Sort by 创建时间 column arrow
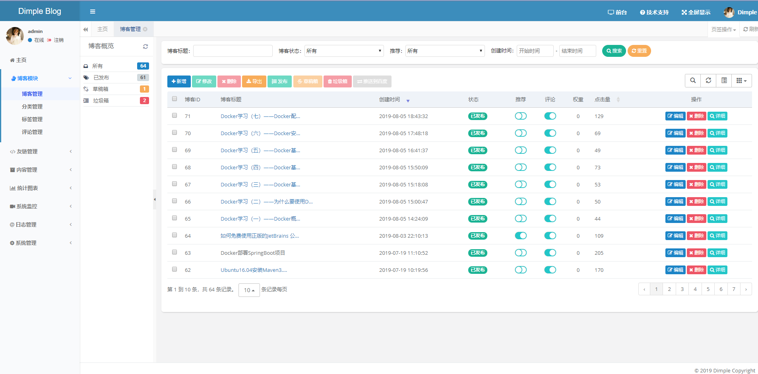The width and height of the screenshot is (758, 374). (408, 101)
